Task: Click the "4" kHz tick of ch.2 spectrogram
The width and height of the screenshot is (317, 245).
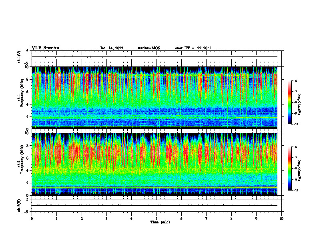Action: click(28, 171)
